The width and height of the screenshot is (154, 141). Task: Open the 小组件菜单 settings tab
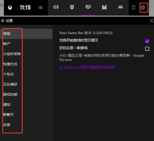coord(26,54)
